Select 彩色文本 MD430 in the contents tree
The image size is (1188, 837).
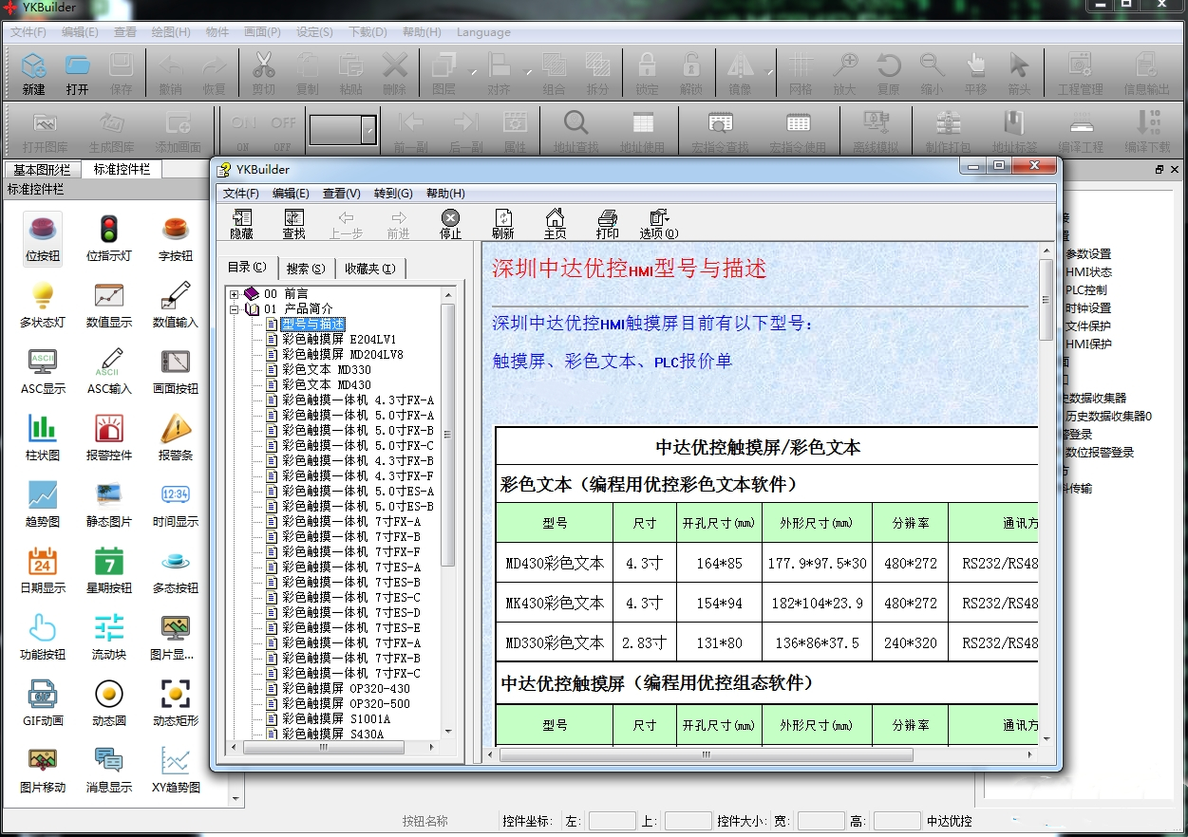326,385
